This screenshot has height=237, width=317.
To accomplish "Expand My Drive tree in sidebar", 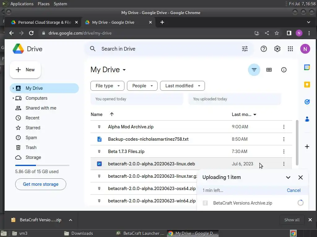I will 13,88.
